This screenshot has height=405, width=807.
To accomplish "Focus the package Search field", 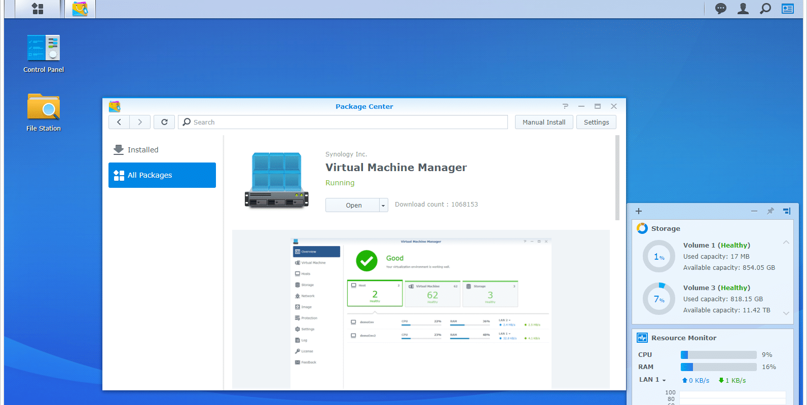I will tap(343, 122).
